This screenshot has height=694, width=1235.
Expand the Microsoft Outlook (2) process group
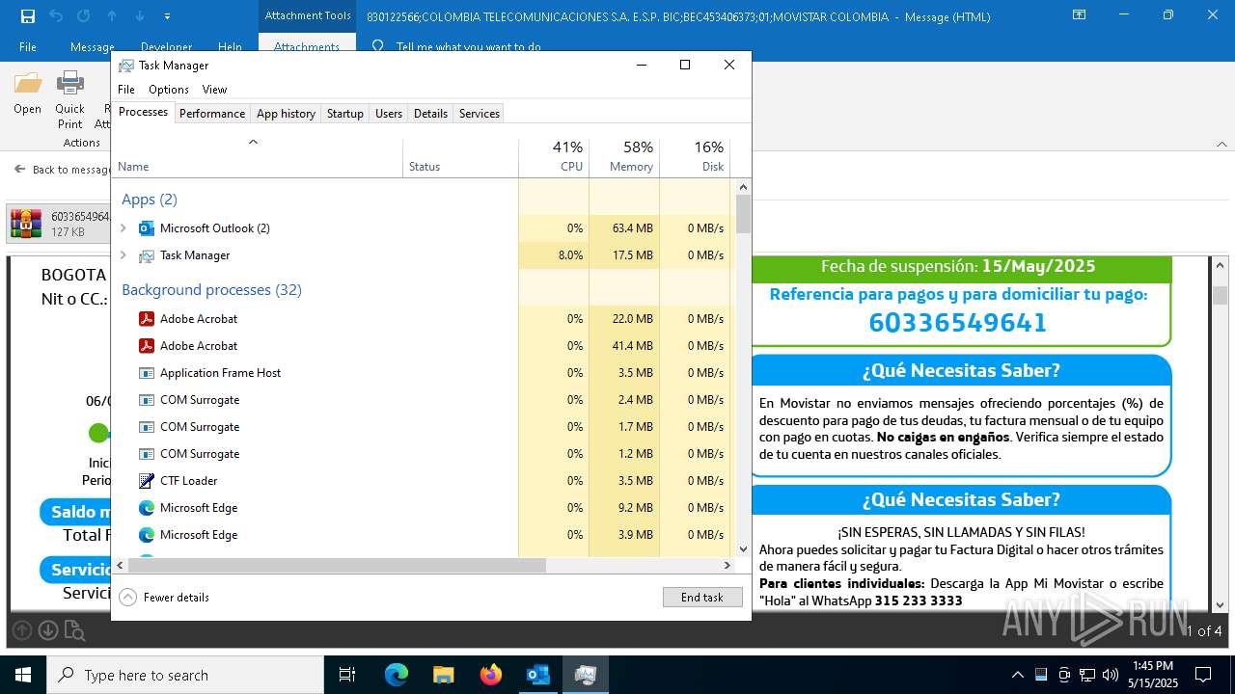pos(123,228)
